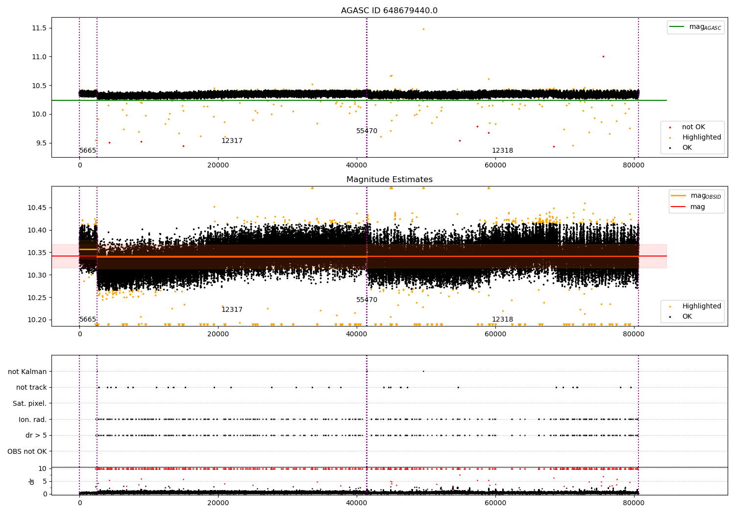
Task: Click the 11.5 tick on top y-axis
Action: coord(39,28)
